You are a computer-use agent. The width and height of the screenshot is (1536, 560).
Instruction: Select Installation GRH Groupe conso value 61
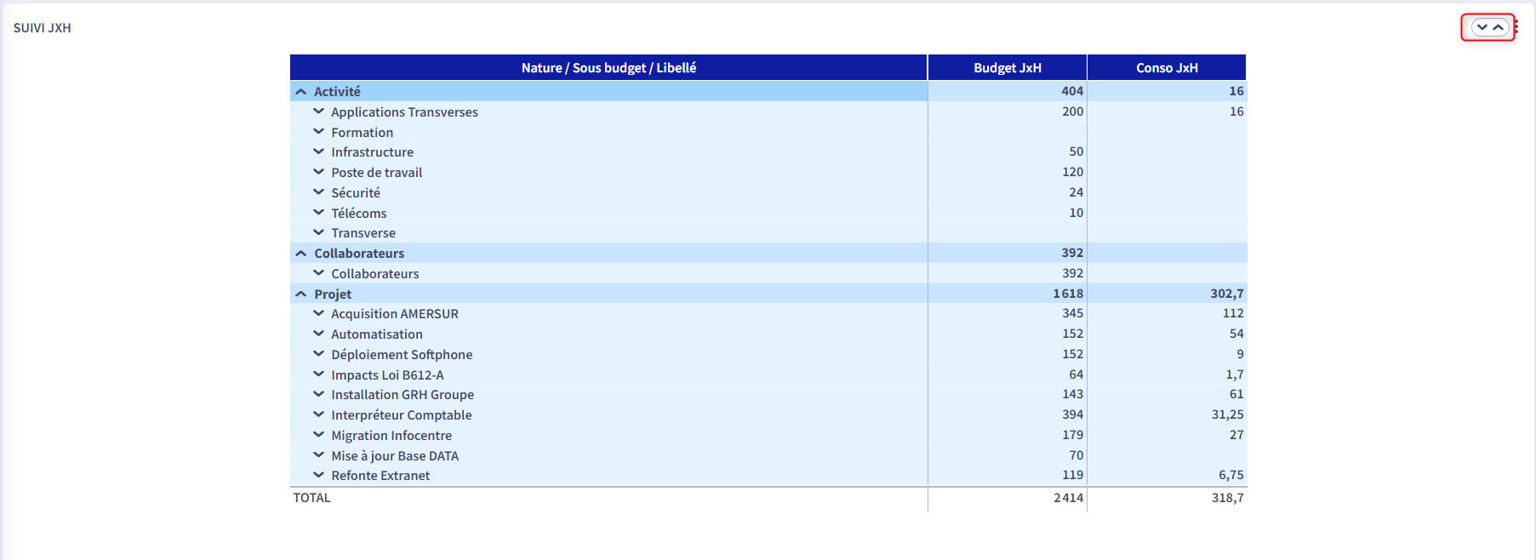(1236, 394)
